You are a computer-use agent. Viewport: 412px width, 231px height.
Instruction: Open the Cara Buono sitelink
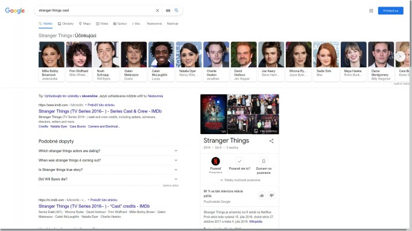coord(77,126)
